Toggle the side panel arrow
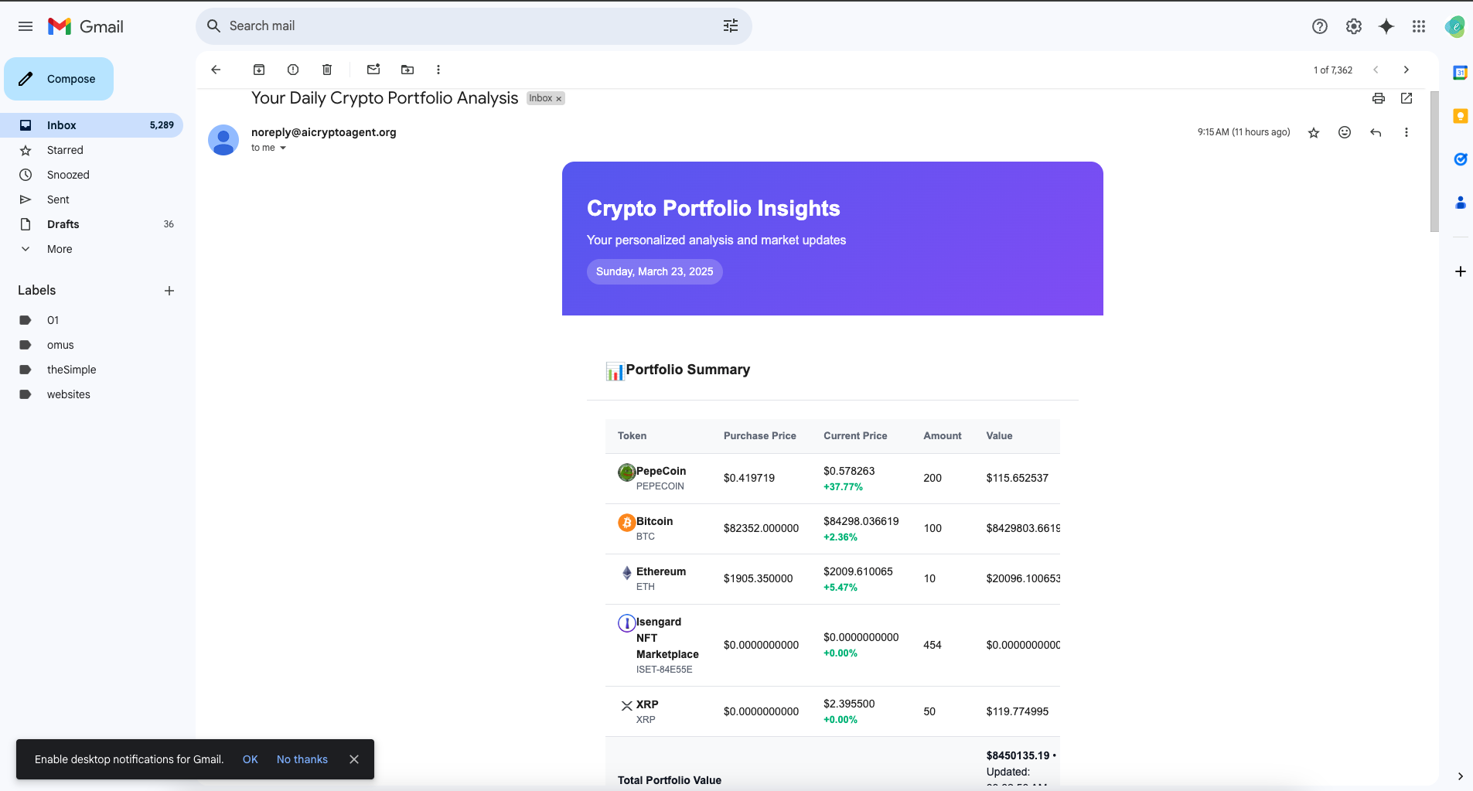 (x=1460, y=776)
